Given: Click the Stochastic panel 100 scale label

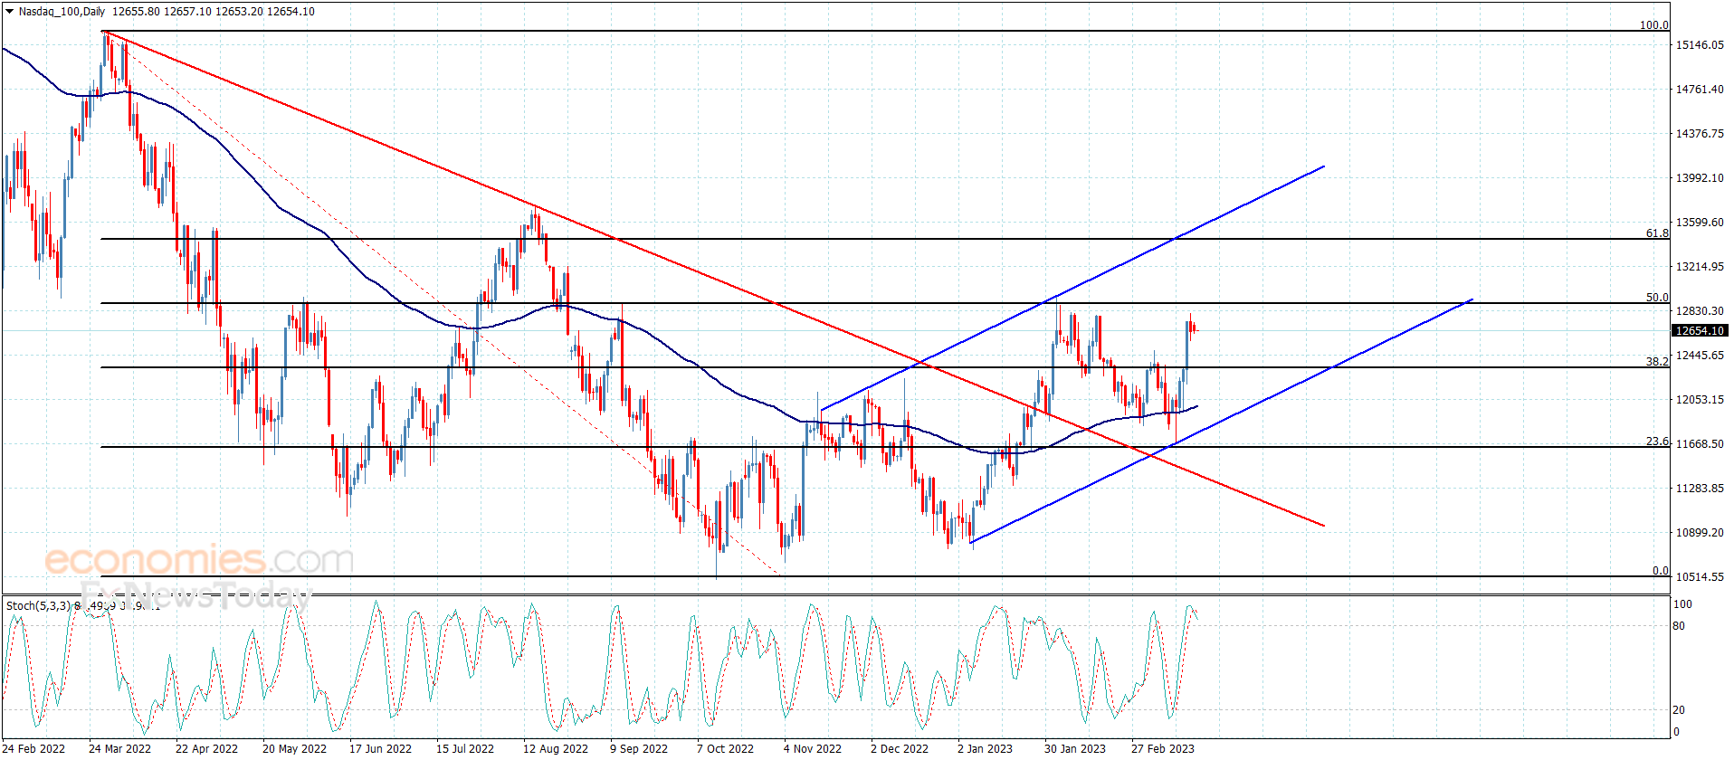Looking at the screenshot, I should [x=1682, y=604].
